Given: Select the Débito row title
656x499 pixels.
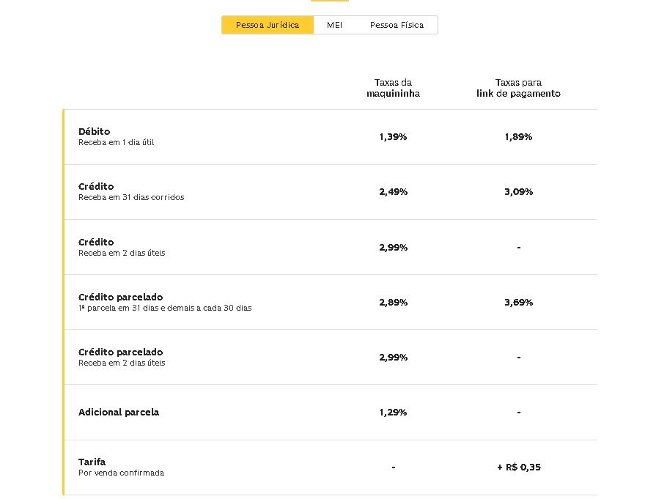Looking at the screenshot, I should click(x=94, y=131).
